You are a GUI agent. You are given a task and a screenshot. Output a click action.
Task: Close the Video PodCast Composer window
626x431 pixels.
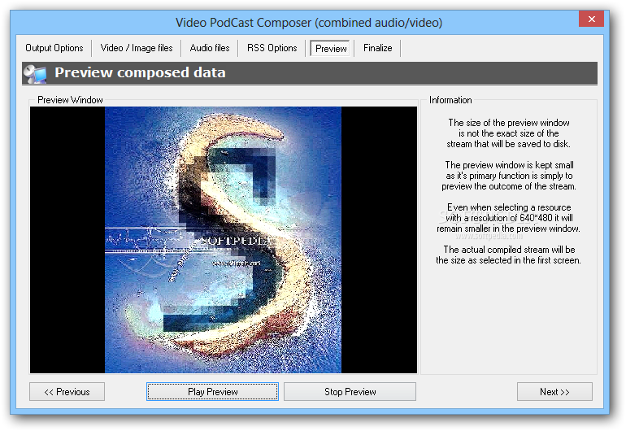591,19
